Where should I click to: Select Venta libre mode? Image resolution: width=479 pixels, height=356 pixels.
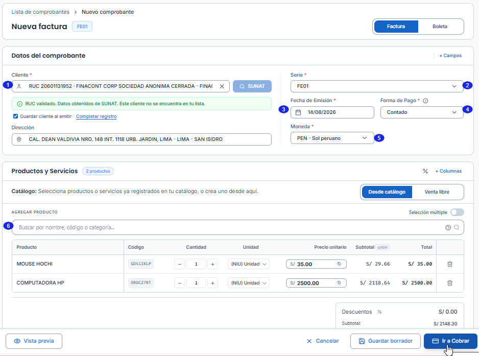coord(437,192)
